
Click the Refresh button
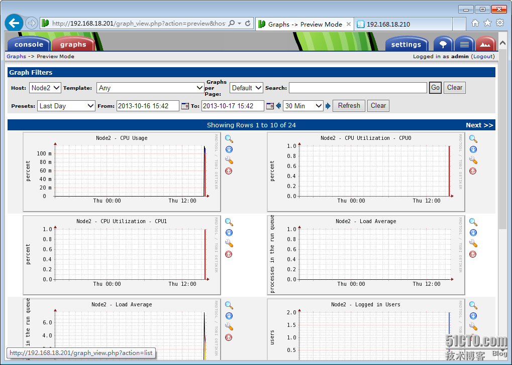point(349,106)
